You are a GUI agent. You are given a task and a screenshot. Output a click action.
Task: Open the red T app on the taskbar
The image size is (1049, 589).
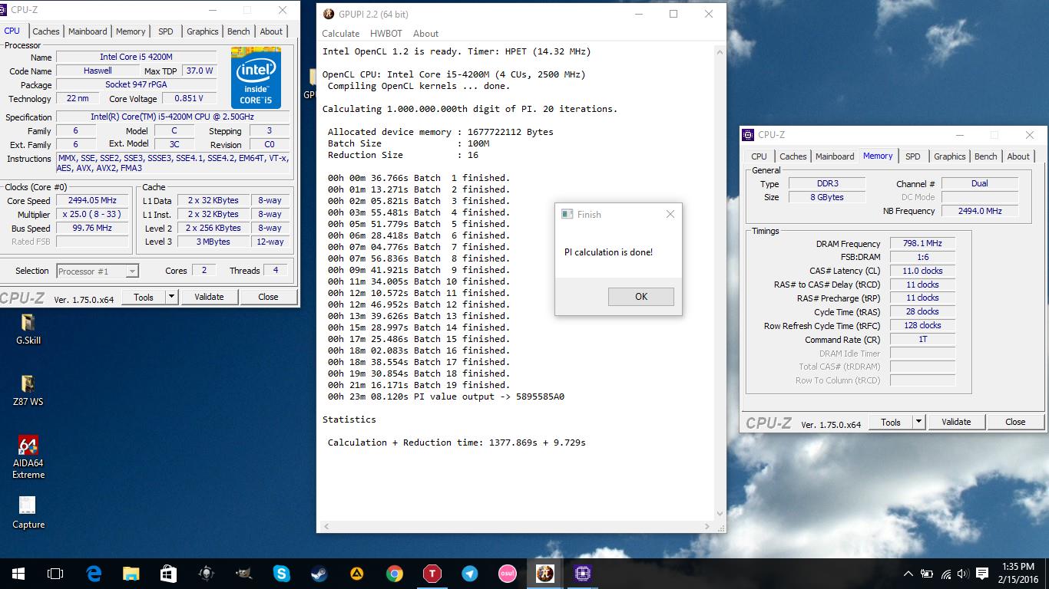point(432,574)
